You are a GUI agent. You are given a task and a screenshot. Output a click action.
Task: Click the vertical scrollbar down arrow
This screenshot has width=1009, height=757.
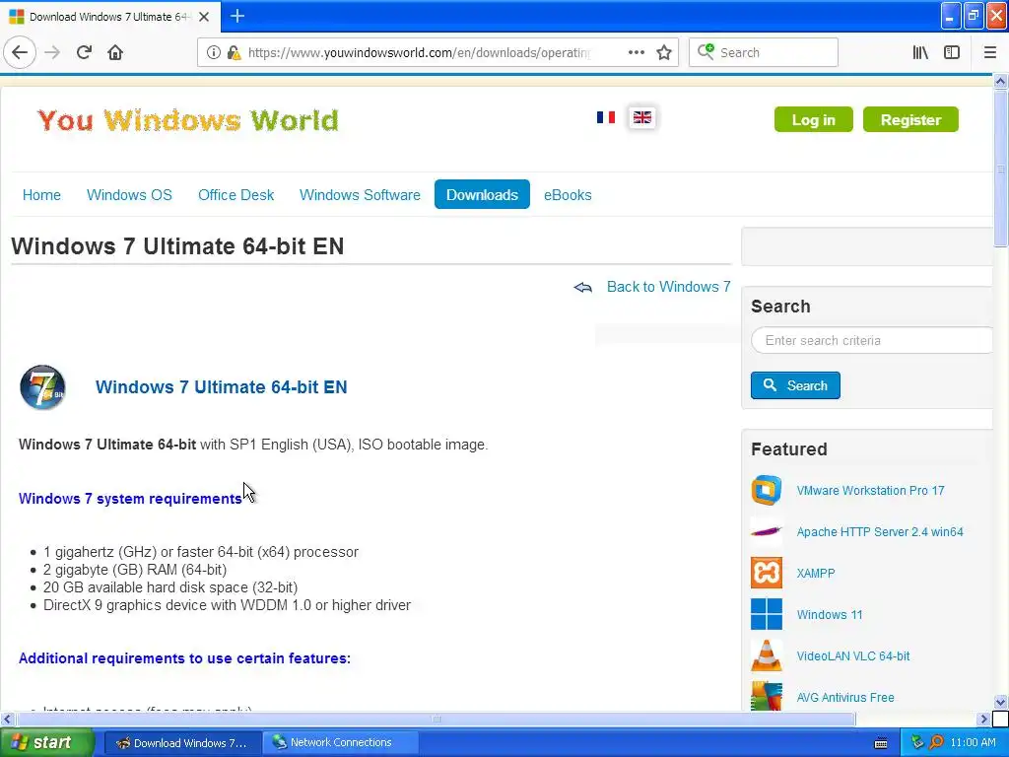coord(1000,702)
